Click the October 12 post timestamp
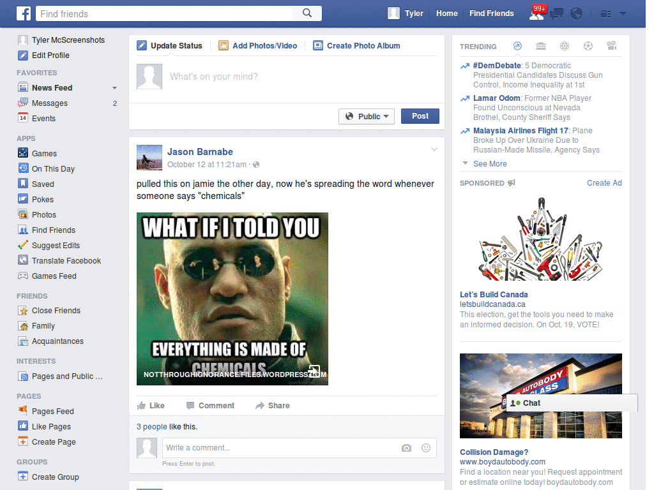The image size is (654, 490). pos(207,165)
